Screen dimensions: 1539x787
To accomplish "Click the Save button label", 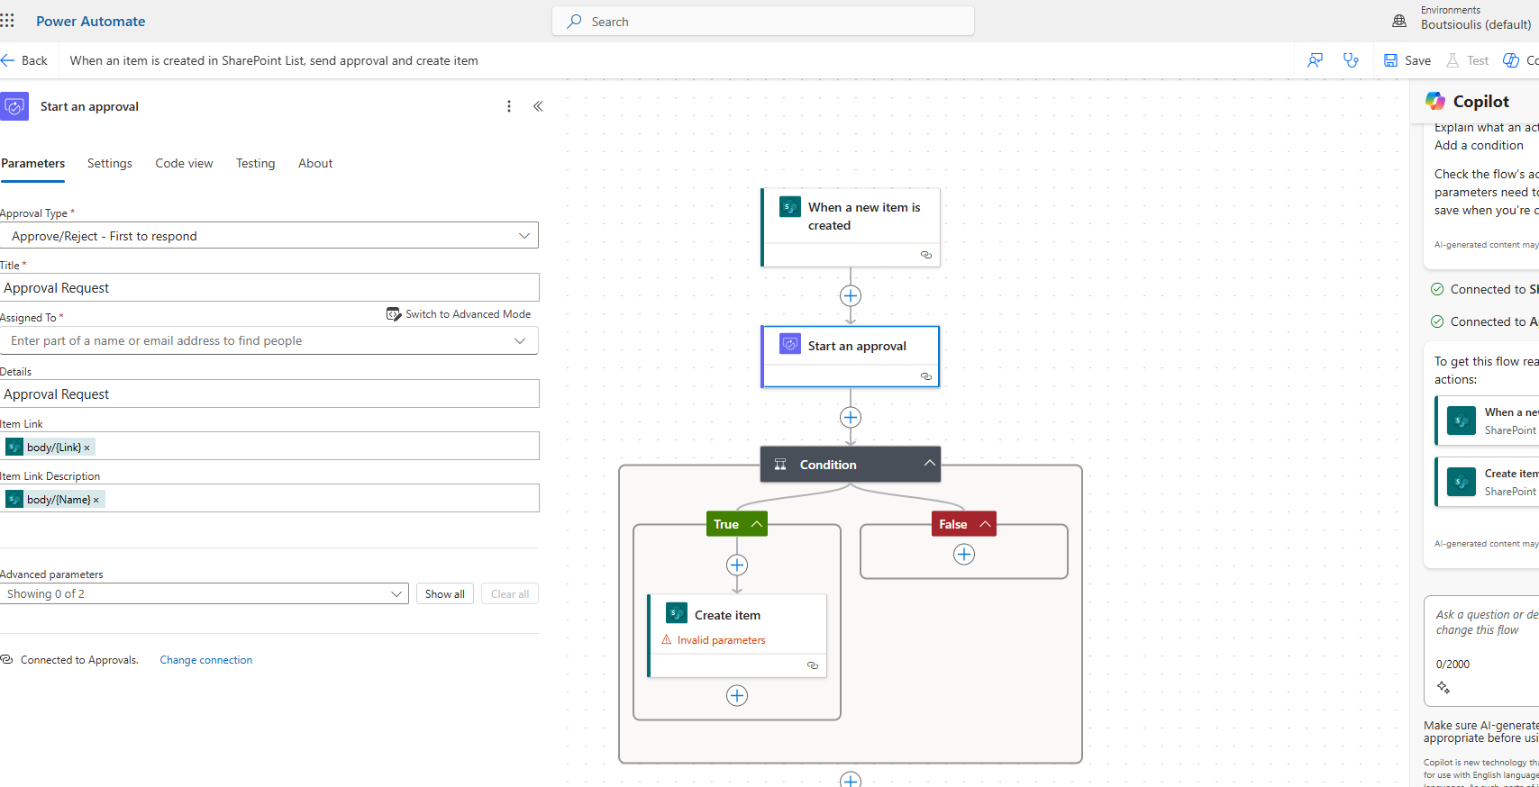I will click(1417, 60).
